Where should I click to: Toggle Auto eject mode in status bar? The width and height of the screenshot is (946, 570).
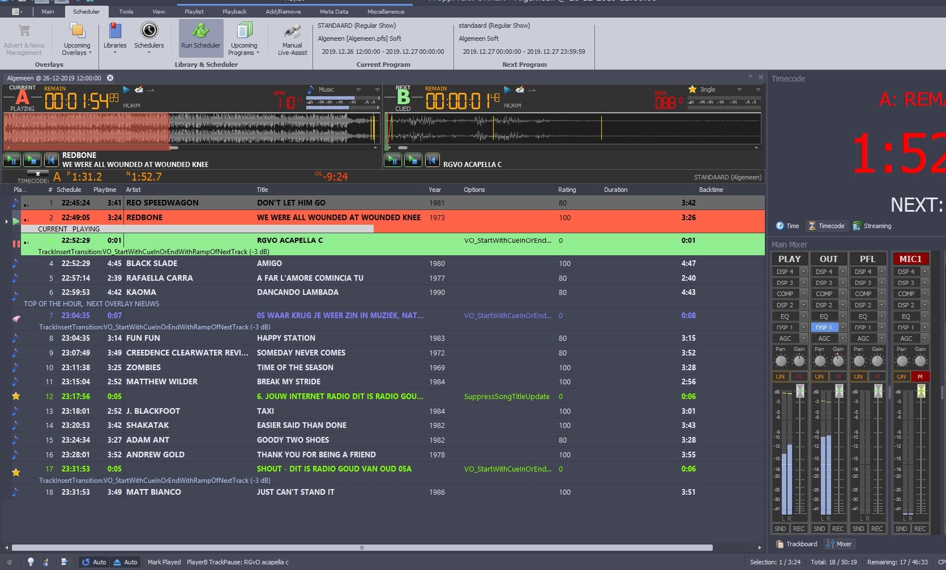(125, 562)
